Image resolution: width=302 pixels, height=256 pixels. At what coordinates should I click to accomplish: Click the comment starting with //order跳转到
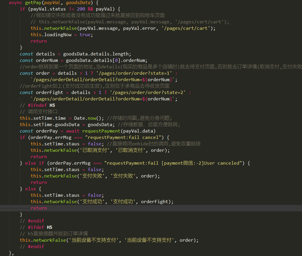pos(161,67)
